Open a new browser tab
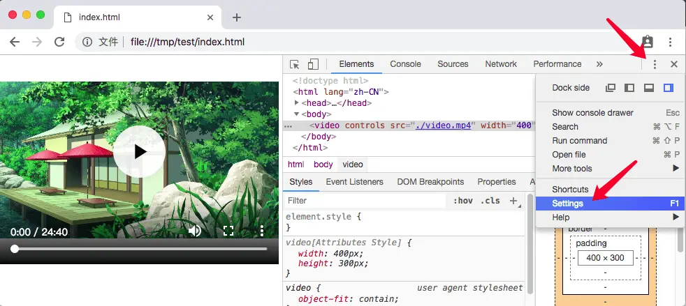This screenshot has width=686, height=306. point(237,17)
